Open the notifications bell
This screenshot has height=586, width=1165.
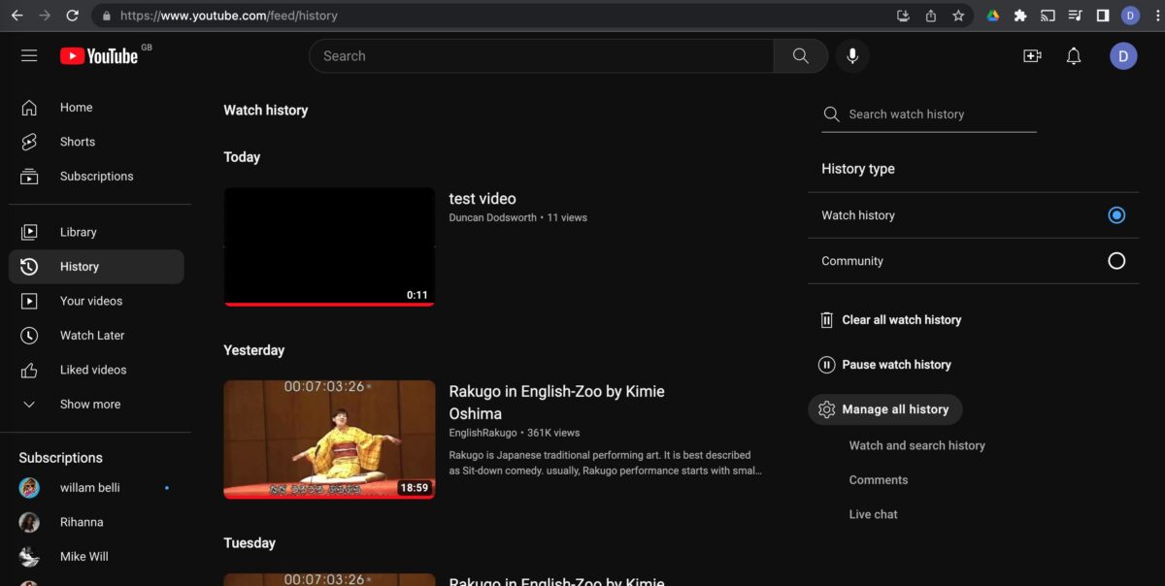point(1074,56)
